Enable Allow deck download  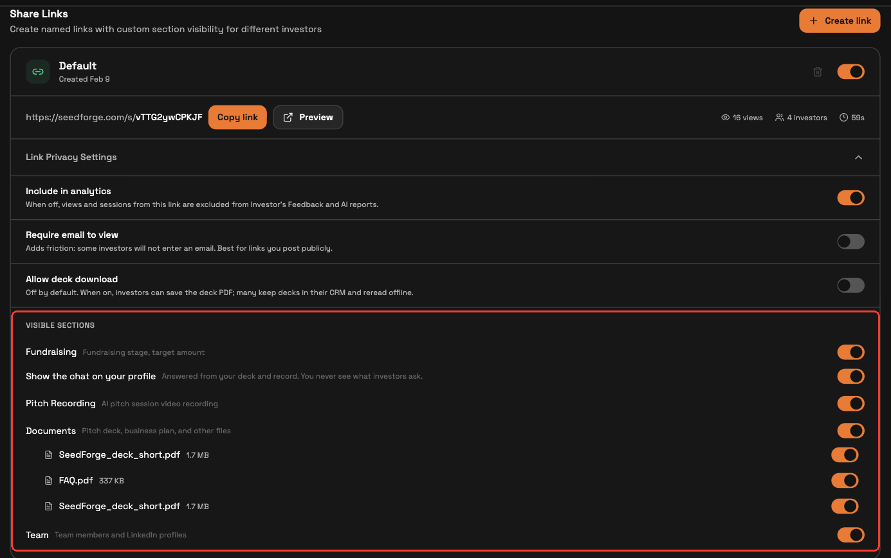850,285
